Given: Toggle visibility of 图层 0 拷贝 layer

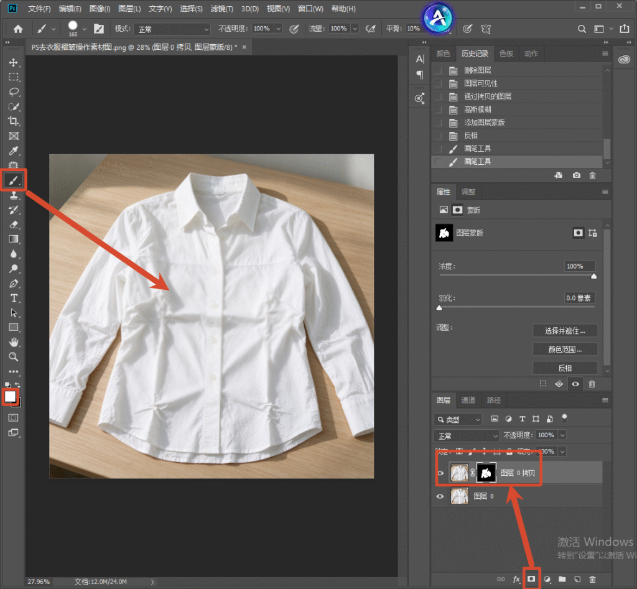Looking at the screenshot, I should [440, 473].
